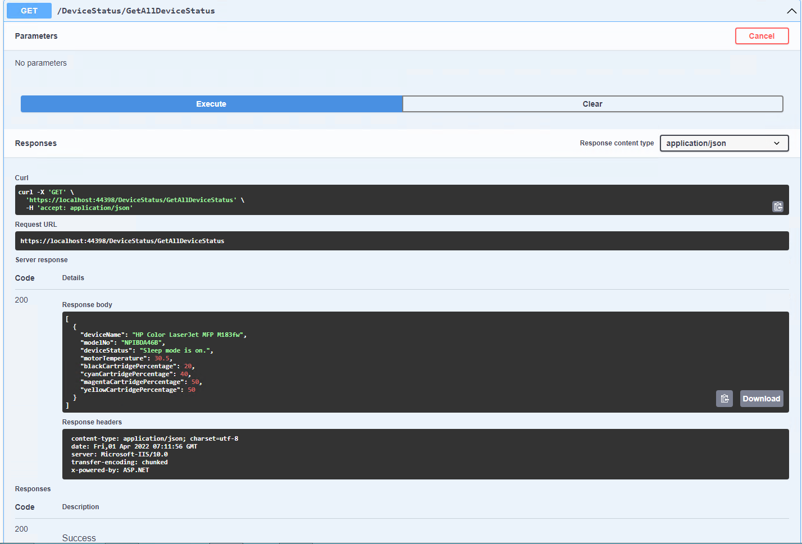
Task: Click the Success description text
Action: pyautogui.click(x=79, y=538)
